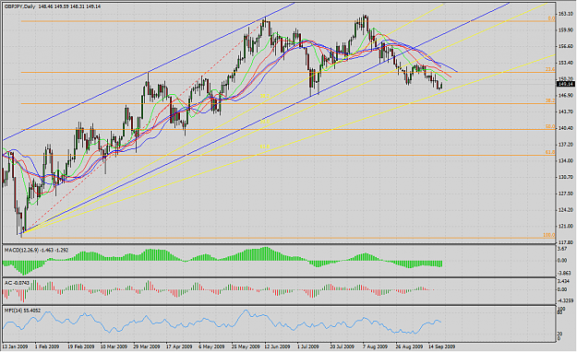Click the 130.70 price axis label

[x=565, y=177]
